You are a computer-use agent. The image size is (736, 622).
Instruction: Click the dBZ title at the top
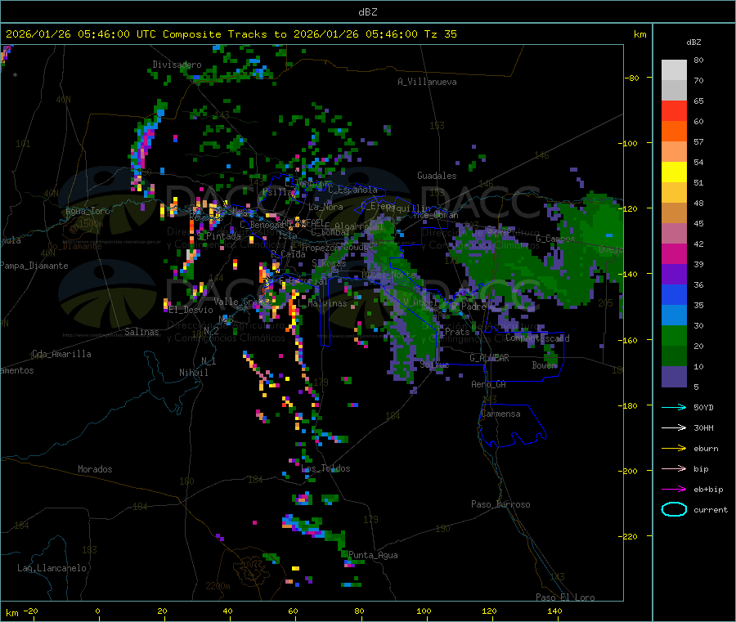[x=367, y=11]
